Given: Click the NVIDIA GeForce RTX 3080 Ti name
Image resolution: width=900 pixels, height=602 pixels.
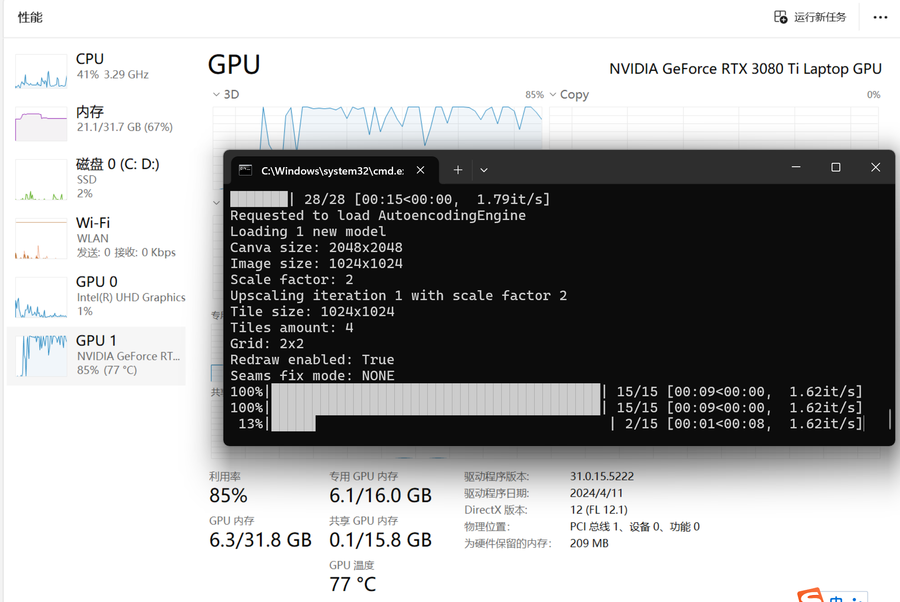Looking at the screenshot, I should click(745, 69).
